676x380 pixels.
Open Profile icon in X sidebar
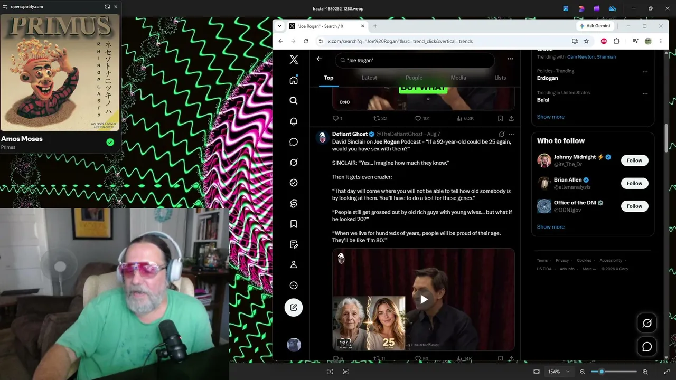[x=294, y=265]
